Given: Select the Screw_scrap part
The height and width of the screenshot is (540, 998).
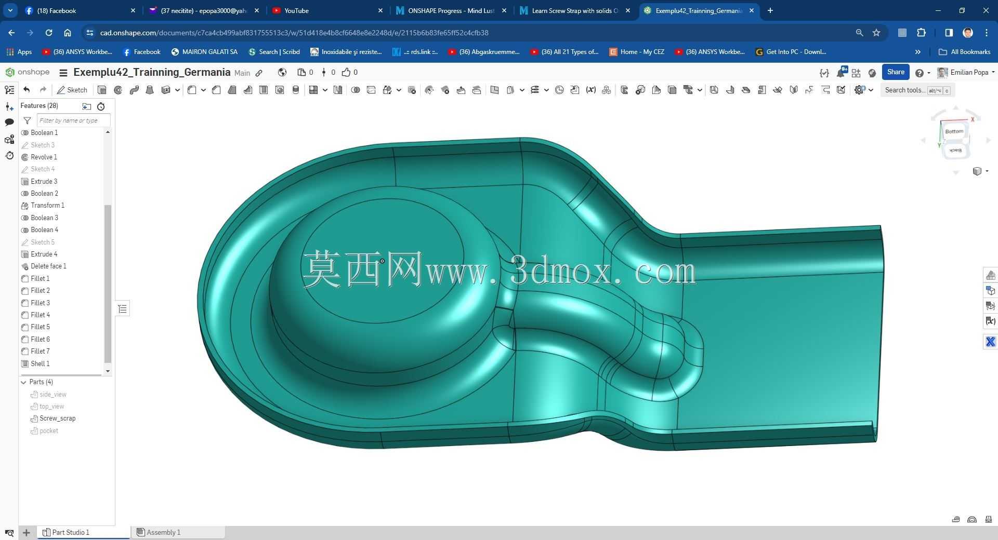Looking at the screenshot, I should coord(57,419).
